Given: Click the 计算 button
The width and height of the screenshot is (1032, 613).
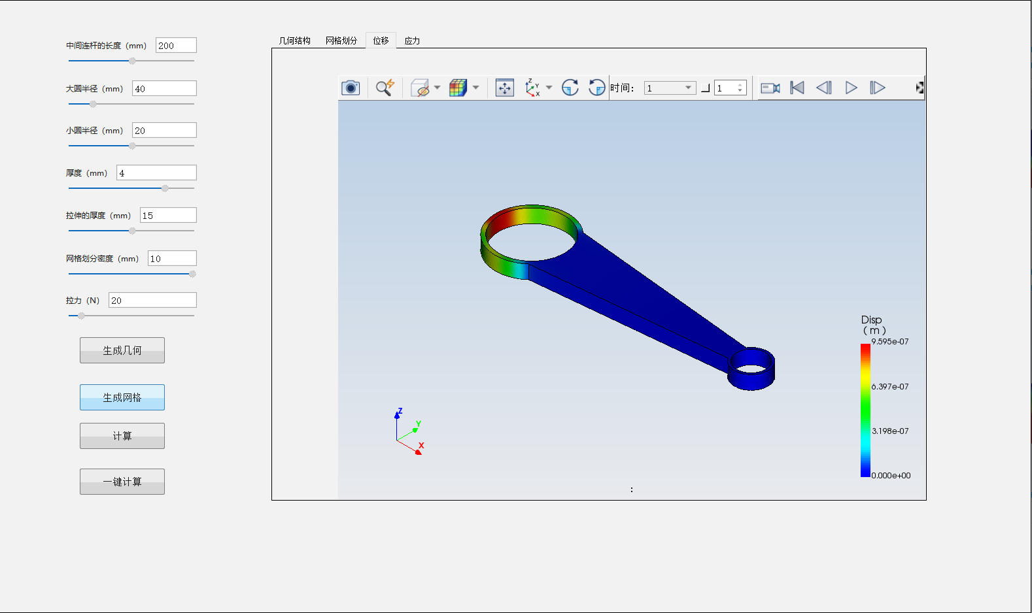Looking at the screenshot, I should (x=122, y=436).
